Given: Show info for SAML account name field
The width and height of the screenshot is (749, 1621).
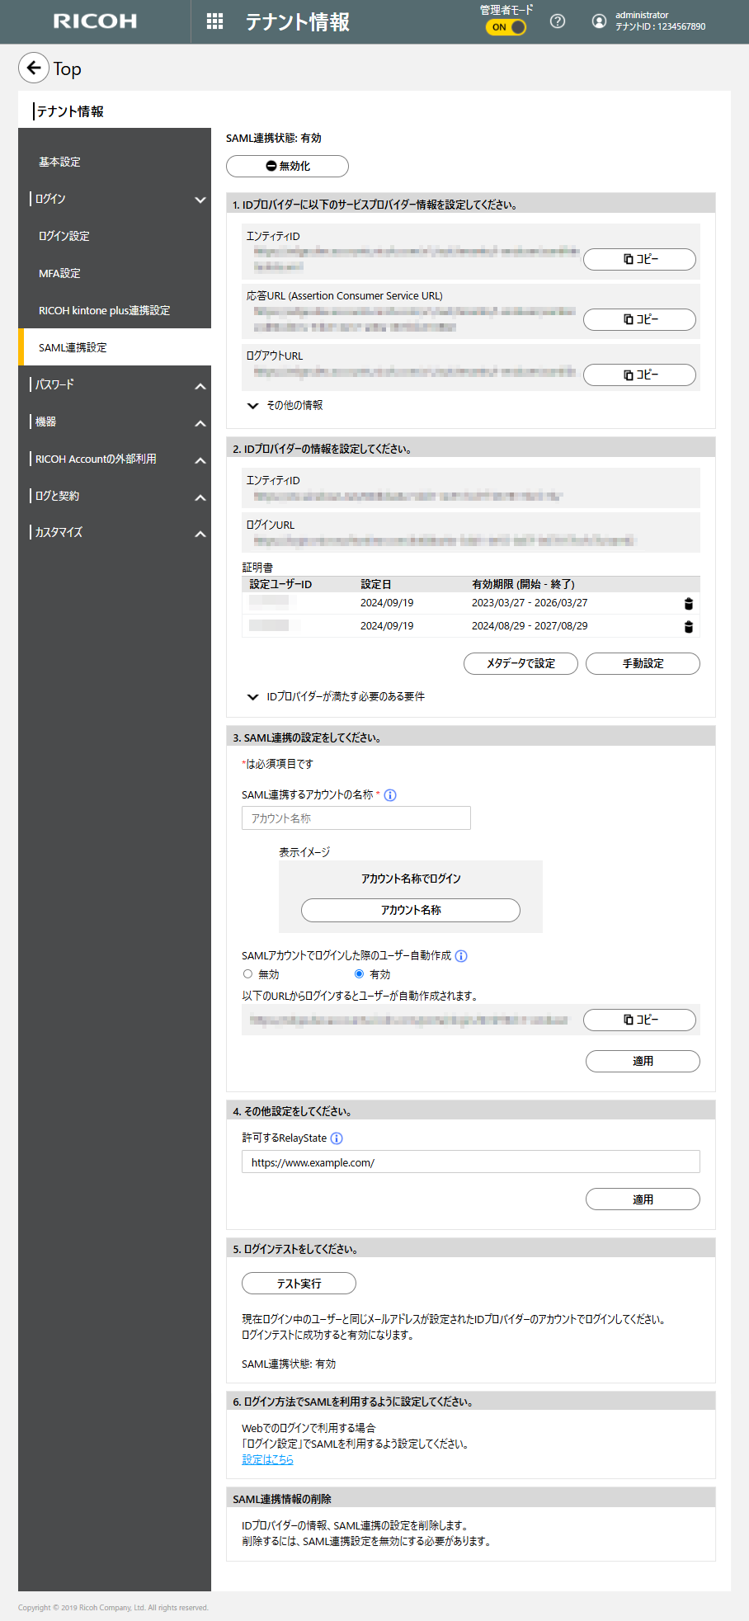Looking at the screenshot, I should [x=390, y=795].
